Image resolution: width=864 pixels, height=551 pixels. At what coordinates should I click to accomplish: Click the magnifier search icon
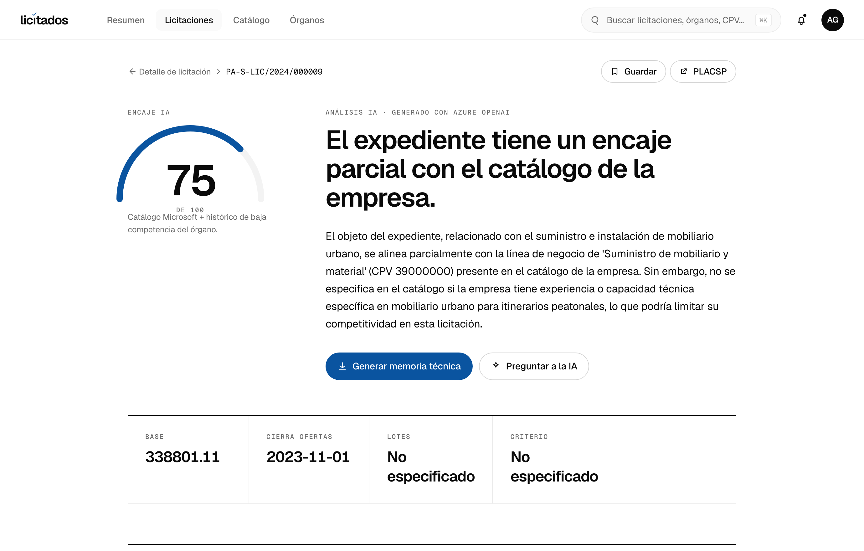coord(595,20)
